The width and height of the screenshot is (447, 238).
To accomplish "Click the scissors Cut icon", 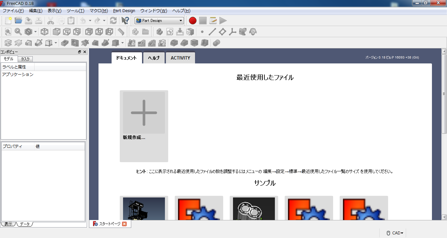I will coord(51,21).
